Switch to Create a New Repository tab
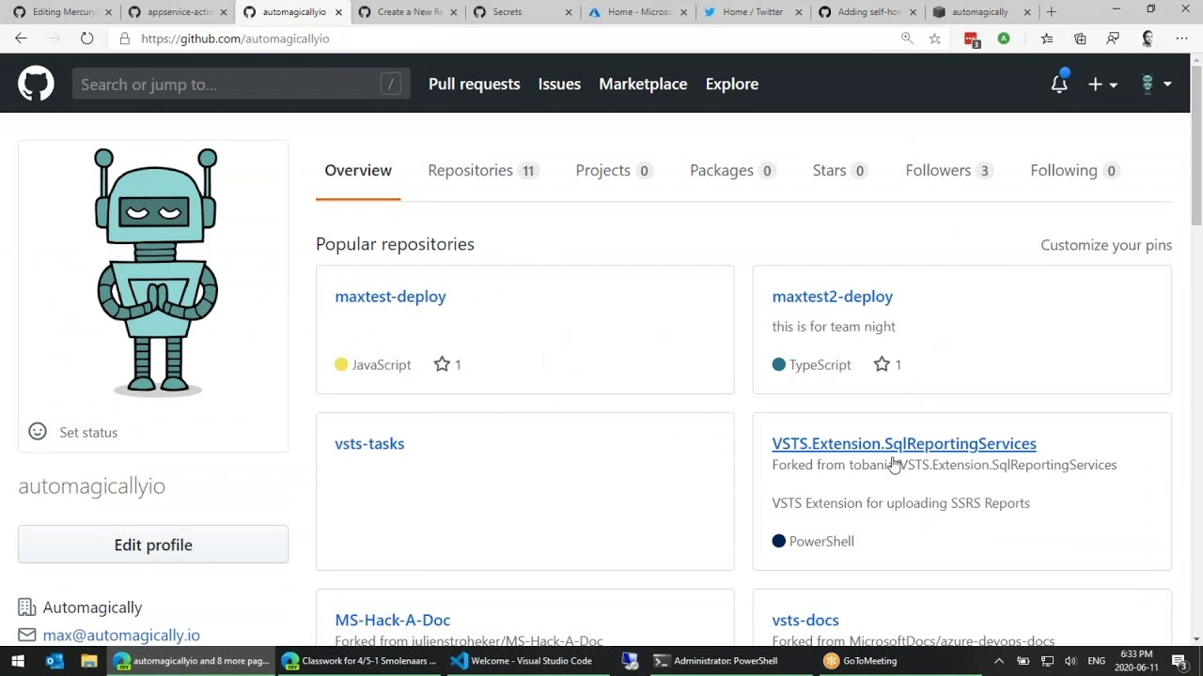1203x676 pixels. [x=407, y=12]
